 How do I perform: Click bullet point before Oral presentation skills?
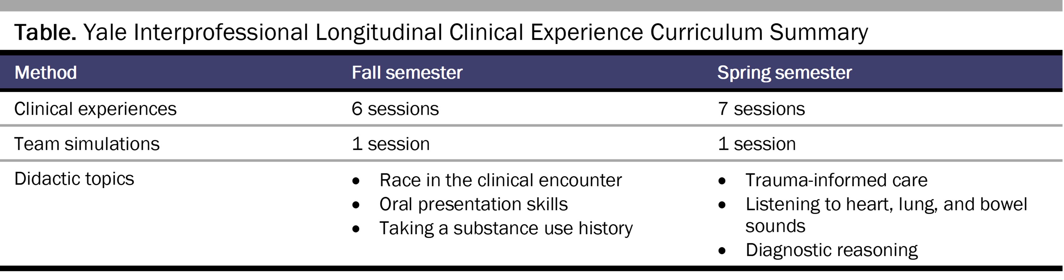356,205
